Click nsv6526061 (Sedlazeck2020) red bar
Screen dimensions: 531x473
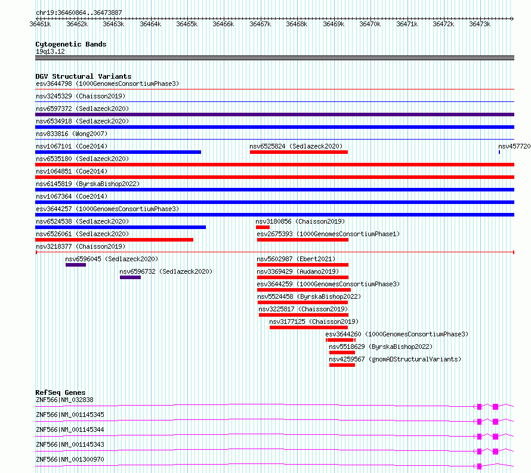click(114, 240)
